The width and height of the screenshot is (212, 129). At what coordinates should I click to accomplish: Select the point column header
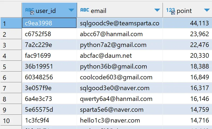[x=187, y=10]
